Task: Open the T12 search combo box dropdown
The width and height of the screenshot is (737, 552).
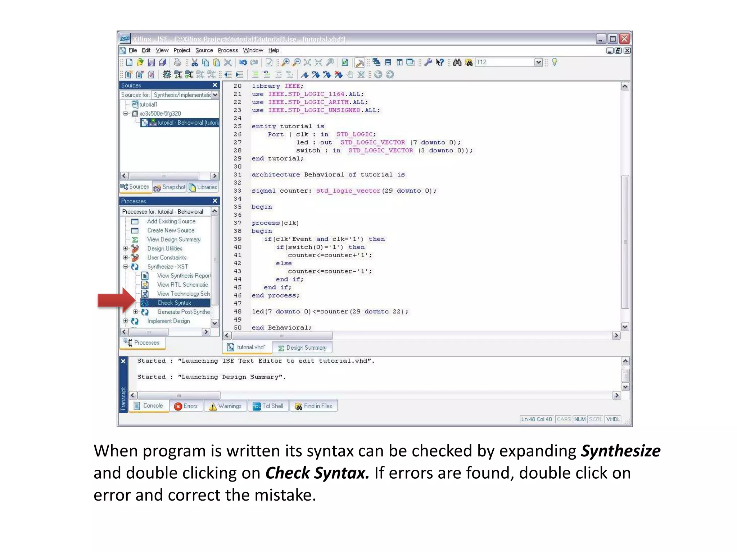Action: 538,63
